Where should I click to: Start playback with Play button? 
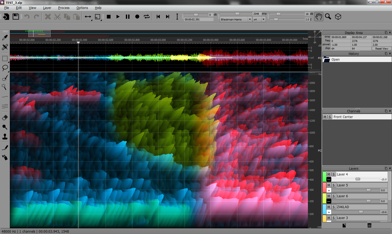pos(118,17)
